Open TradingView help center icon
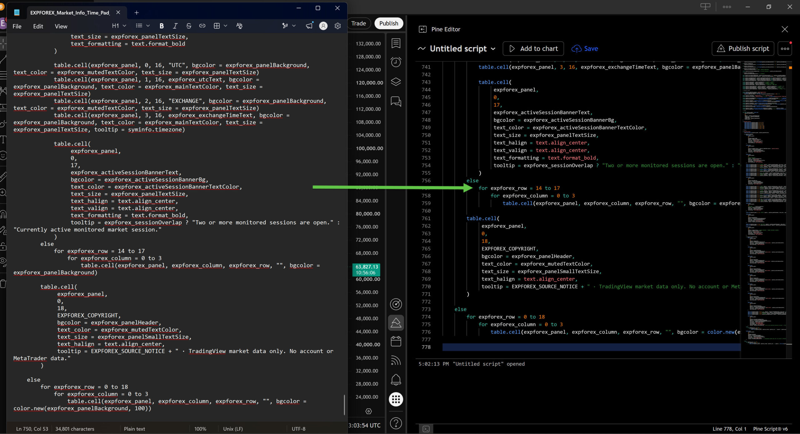This screenshot has height=434, width=800. click(396, 423)
